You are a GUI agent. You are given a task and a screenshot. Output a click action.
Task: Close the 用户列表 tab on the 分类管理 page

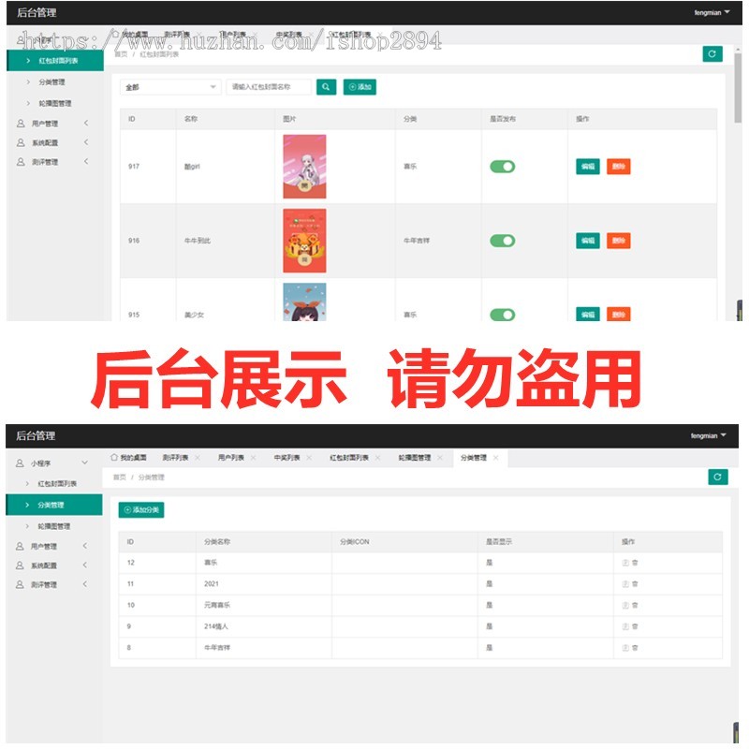(253, 458)
